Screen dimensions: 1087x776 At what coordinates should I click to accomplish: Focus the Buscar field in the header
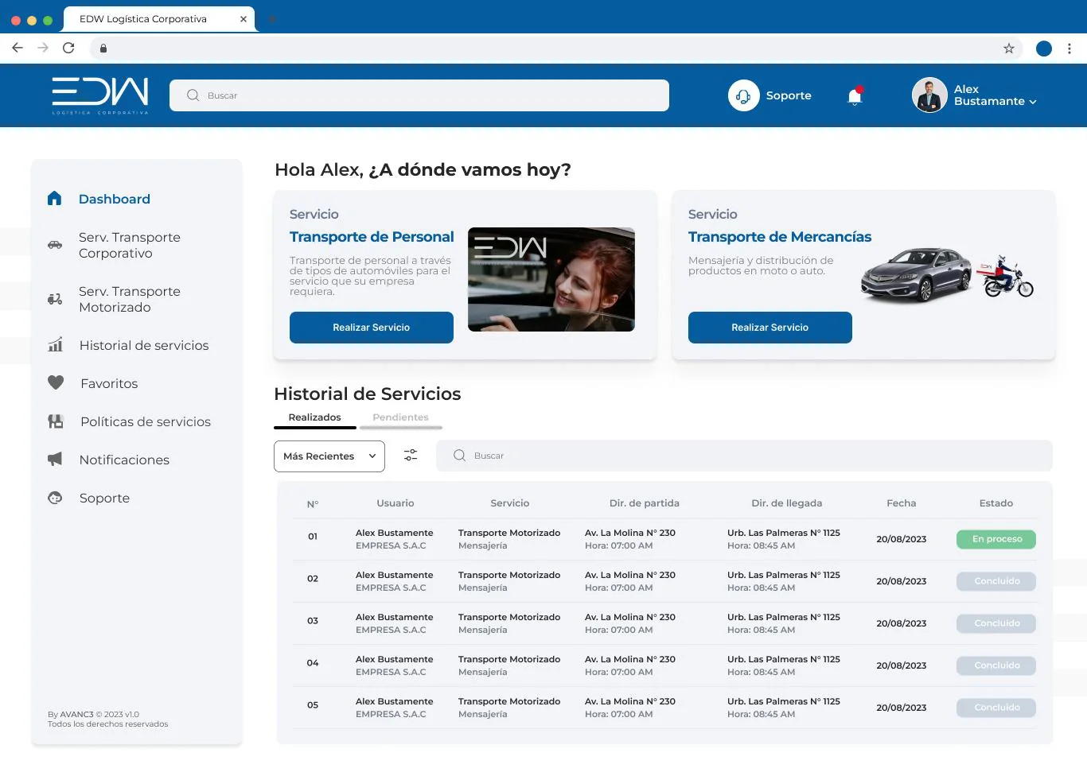tap(419, 95)
